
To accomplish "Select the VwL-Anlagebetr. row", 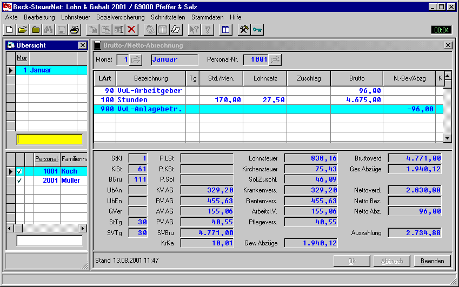I will pyautogui.click(x=269, y=109).
